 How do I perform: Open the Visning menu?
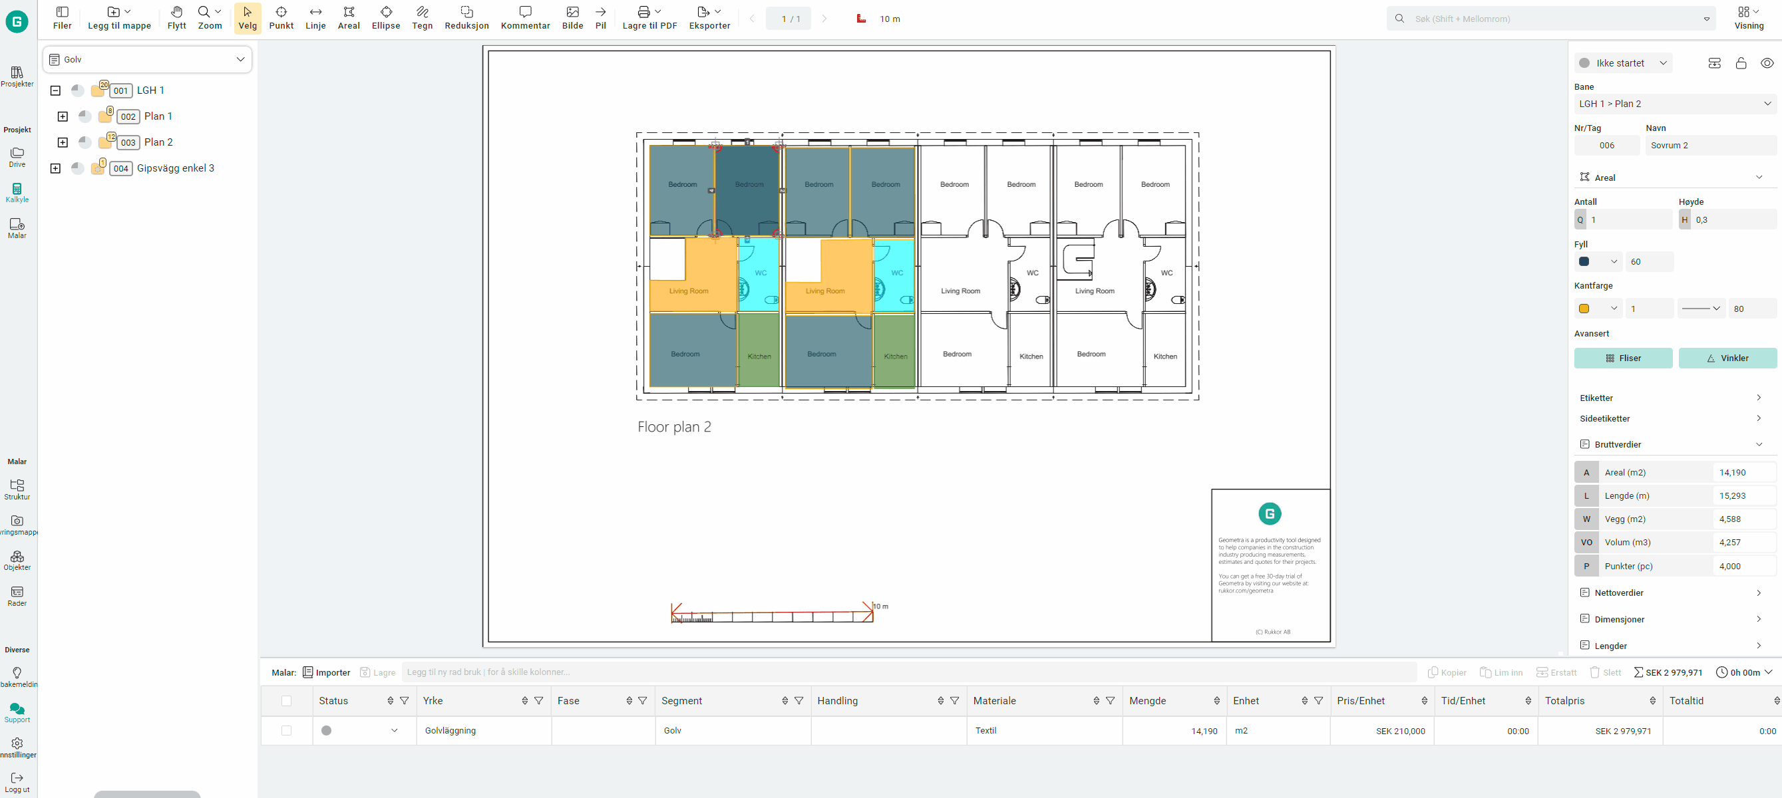[x=1748, y=18]
